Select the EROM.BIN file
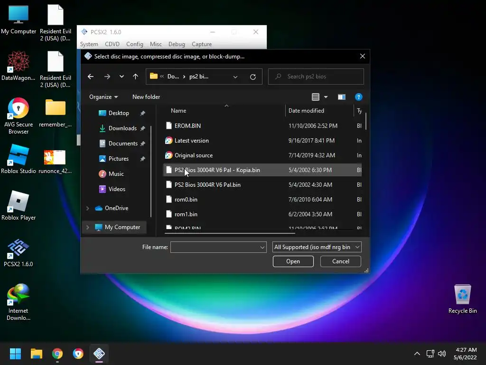 tap(262, 125)
